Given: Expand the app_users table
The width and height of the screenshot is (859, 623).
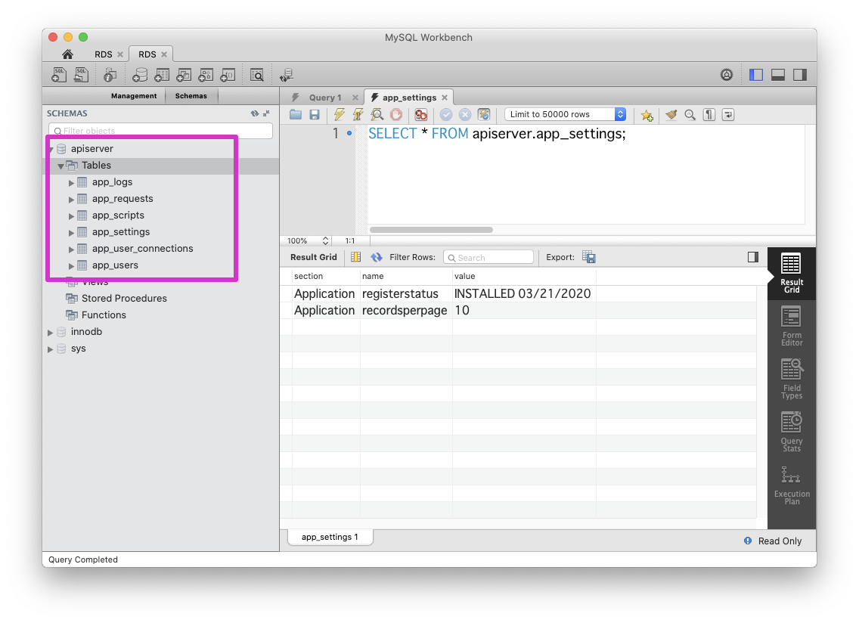Looking at the screenshot, I should (71, 265).
